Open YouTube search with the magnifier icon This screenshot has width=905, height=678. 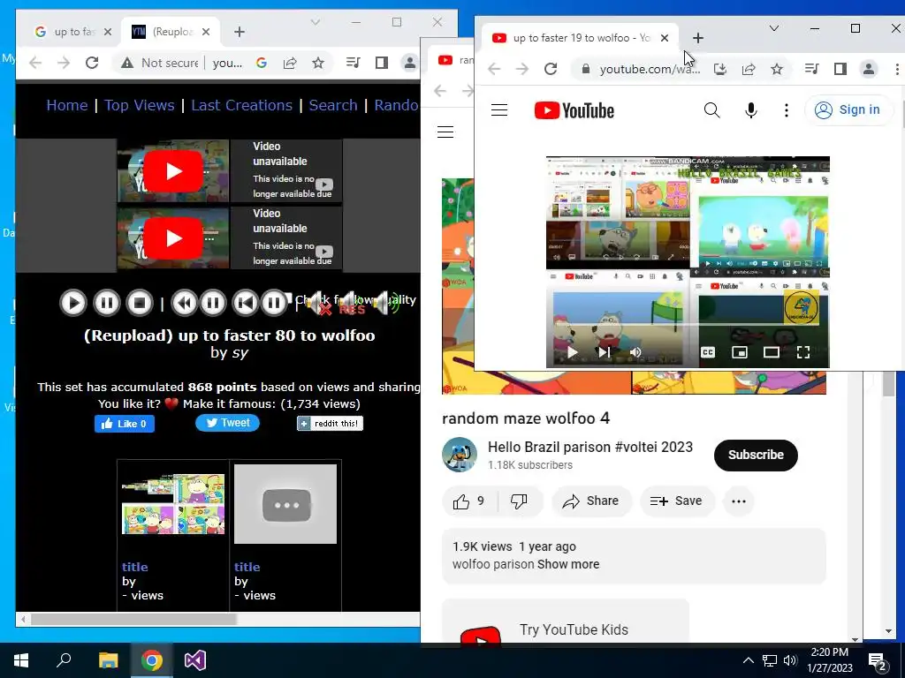[712, 110]
